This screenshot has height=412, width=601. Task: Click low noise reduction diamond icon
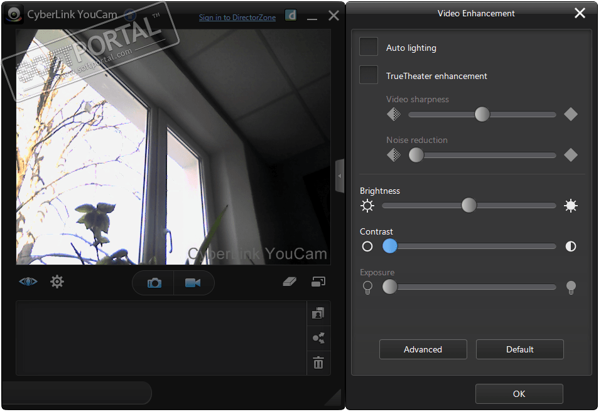(394, 155)
